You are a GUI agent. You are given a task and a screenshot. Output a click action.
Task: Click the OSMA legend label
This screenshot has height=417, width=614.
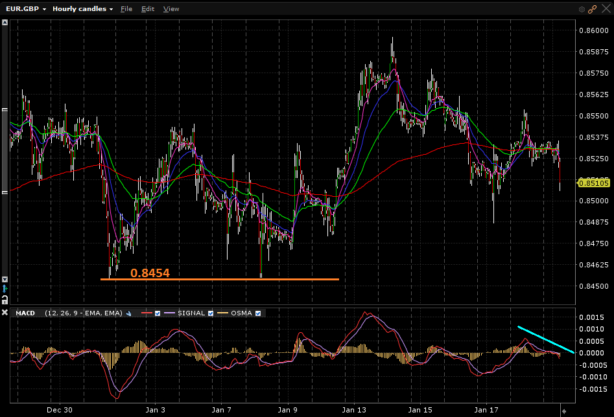241,313
